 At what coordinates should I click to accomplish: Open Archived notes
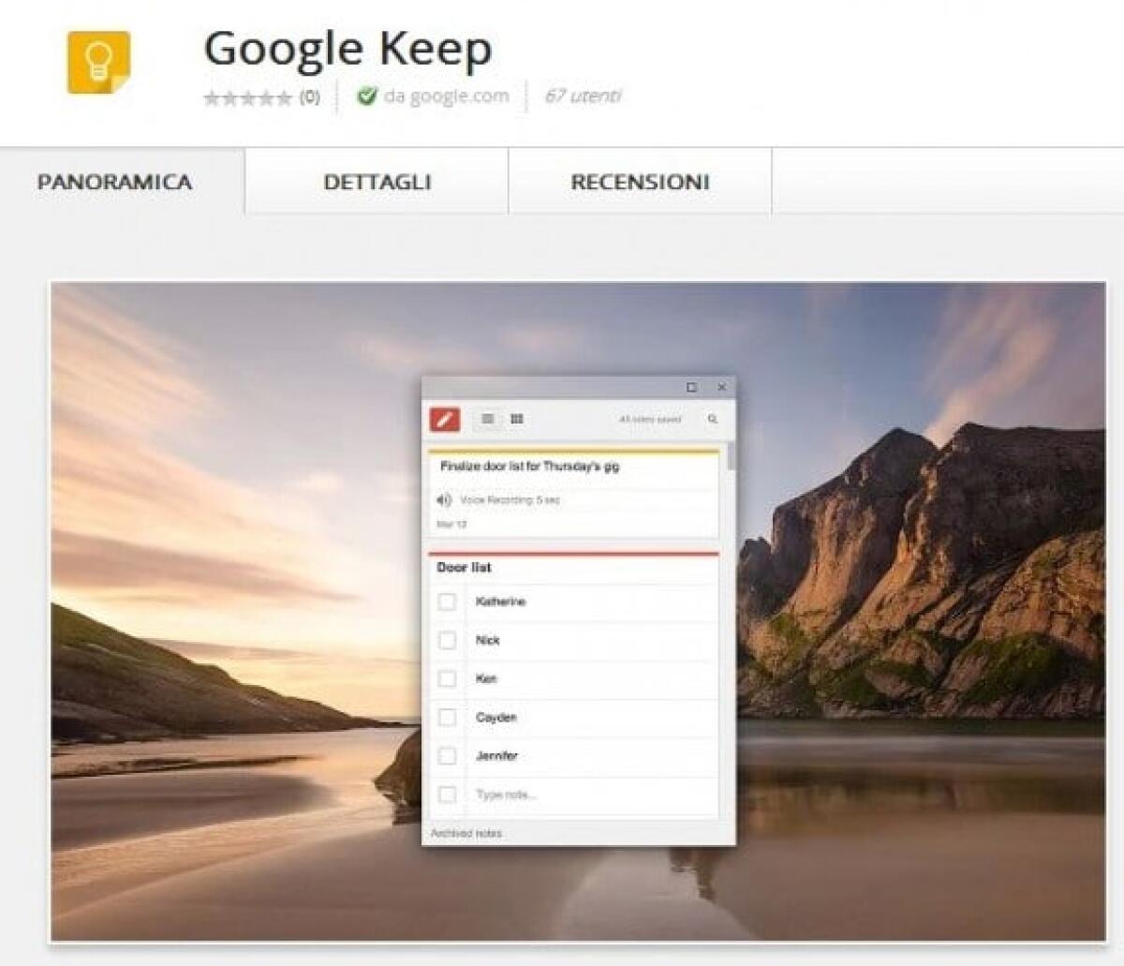pyautogui.click(x=466, y=833)
